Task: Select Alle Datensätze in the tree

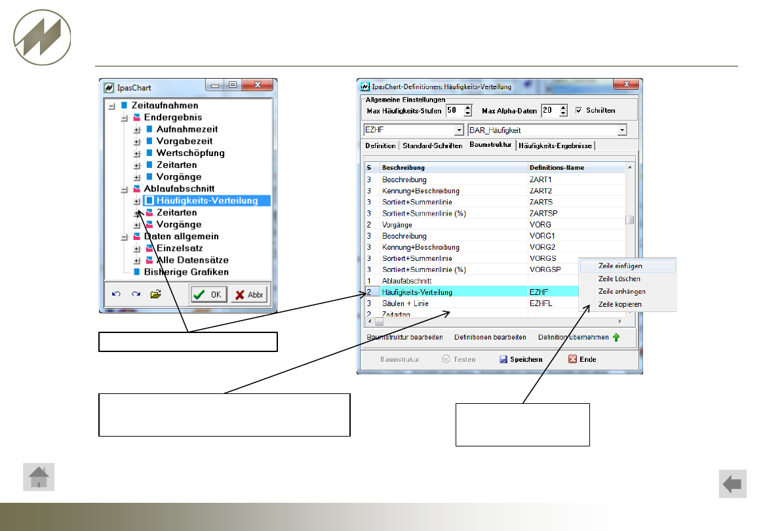Action: [x=192, y=260]
